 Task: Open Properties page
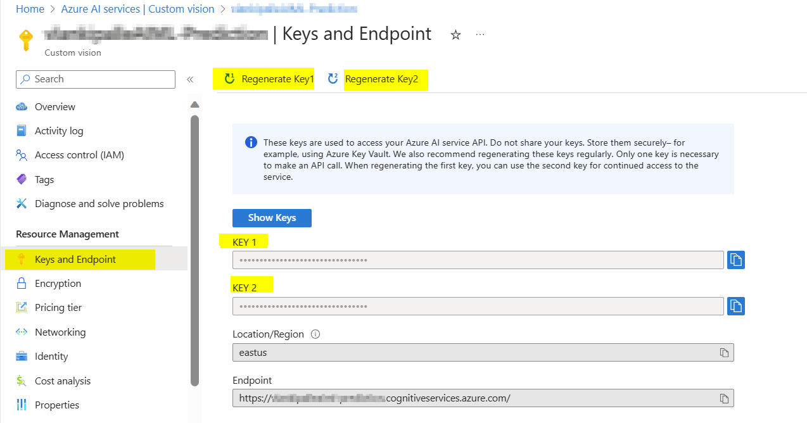[x=57, y=405]
